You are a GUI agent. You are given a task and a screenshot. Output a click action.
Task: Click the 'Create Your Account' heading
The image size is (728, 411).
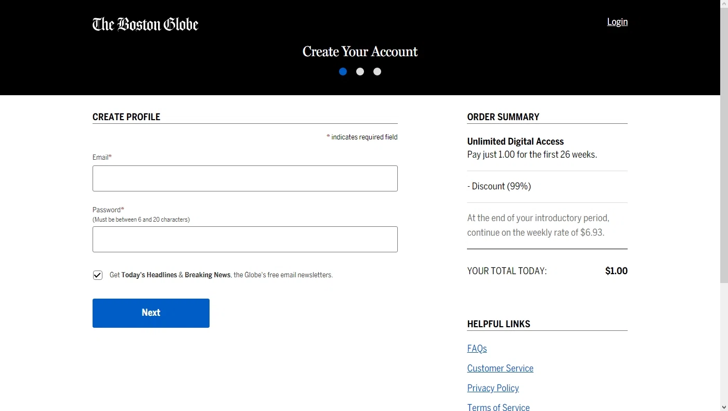click(x=360, y=52)
